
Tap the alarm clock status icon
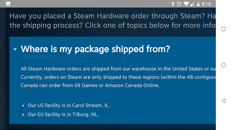[179, 4]
